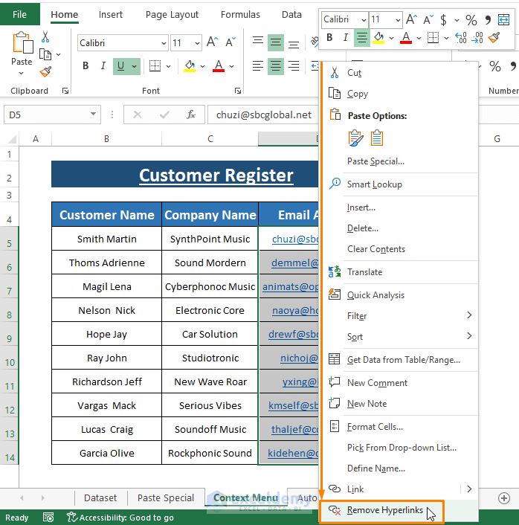Click the mini toolbar Increase Decimal icon

(x=461, y=37)
